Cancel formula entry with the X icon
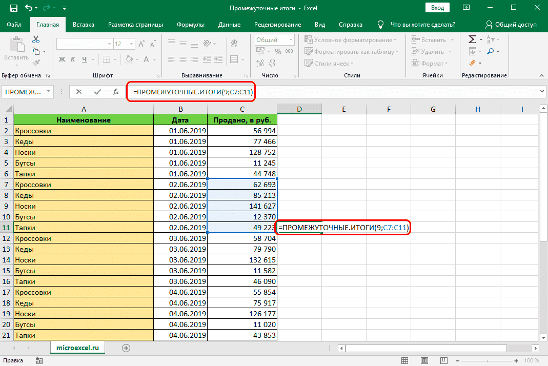This screenshot has height=366, width=548. tap(79, 92)
